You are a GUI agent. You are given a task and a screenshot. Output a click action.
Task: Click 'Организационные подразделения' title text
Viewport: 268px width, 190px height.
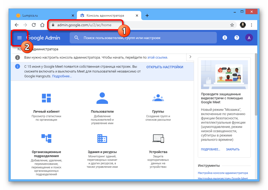point(46,154)
